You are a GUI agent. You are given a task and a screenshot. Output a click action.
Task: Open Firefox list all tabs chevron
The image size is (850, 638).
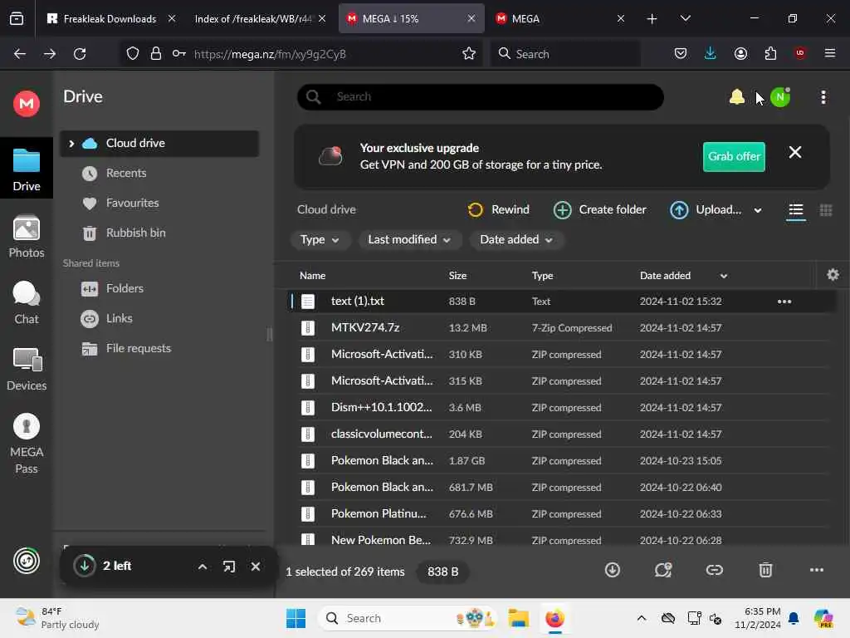click(x=685, y=18)
